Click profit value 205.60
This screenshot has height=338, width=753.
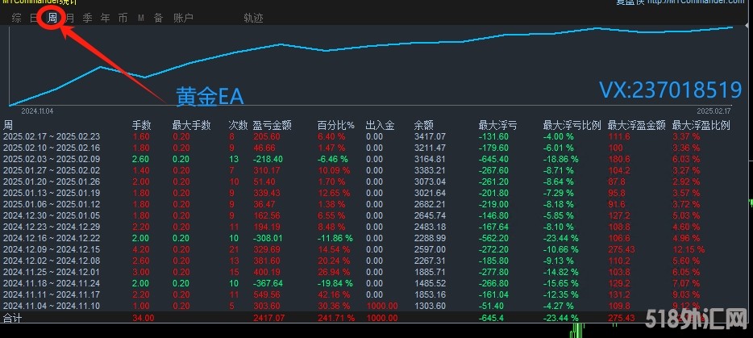267,136
